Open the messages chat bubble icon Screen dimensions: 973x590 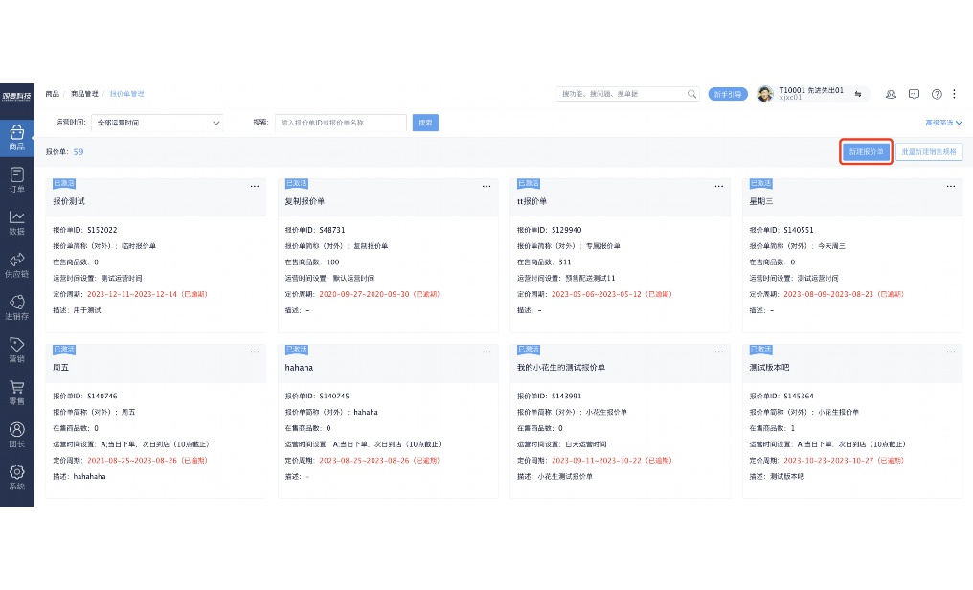pos(914,94)
